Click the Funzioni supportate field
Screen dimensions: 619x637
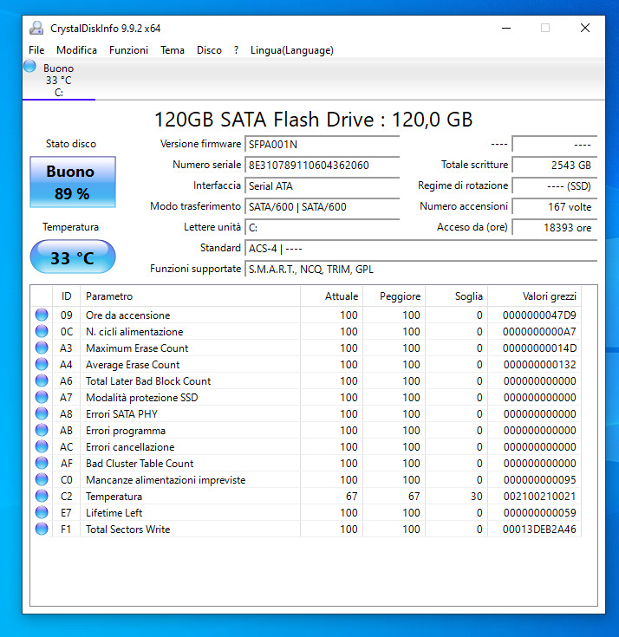421,270
